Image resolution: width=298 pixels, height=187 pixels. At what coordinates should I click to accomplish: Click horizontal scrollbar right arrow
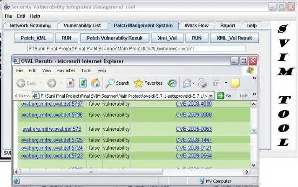[x=247, y=172]
